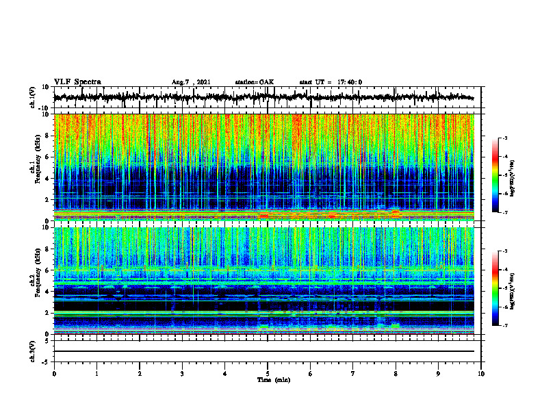
Task: Click the "VLF Spectra" plot title
Action: coord(77,82)
